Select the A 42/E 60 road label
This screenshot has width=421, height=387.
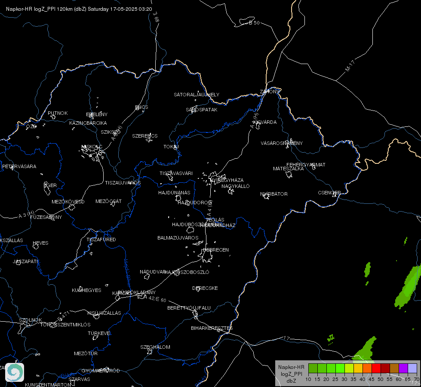click(155, 298)
